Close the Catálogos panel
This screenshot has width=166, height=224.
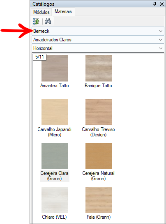click(x=161, y=4)
